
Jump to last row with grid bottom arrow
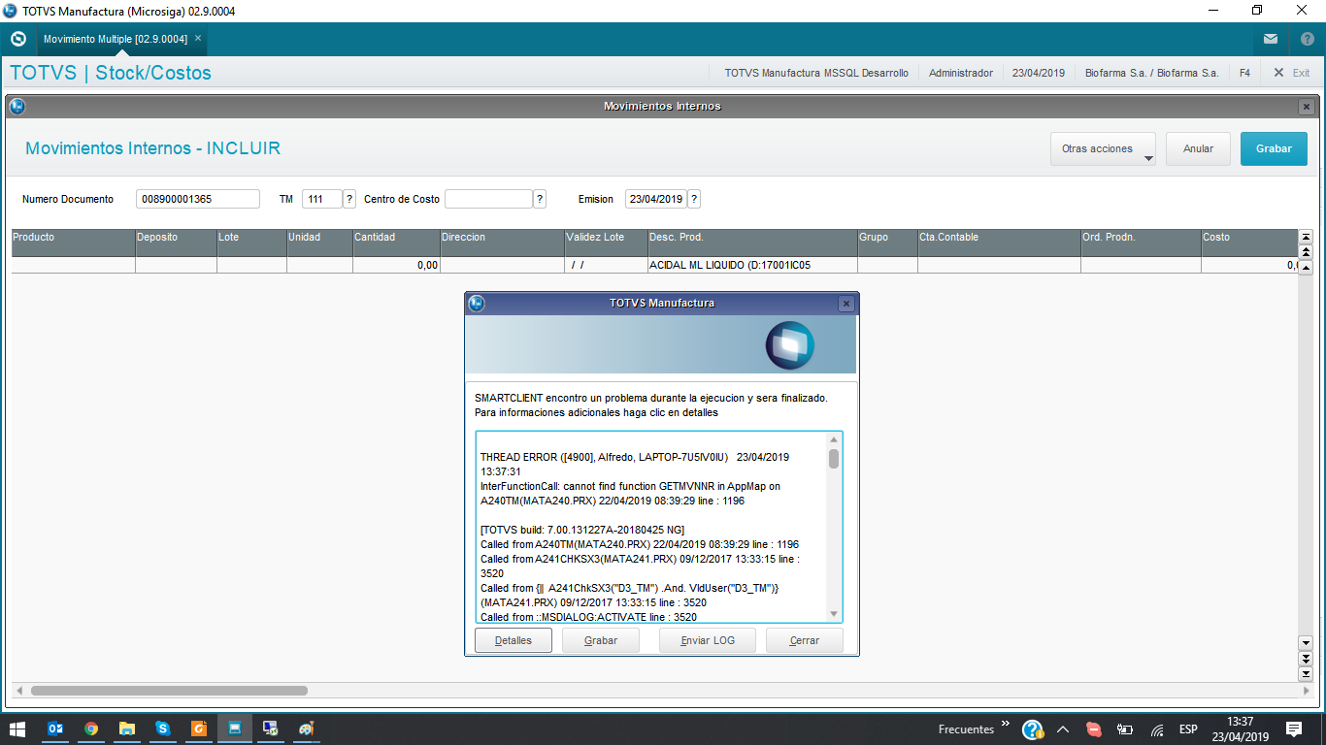pos(1306,673)
